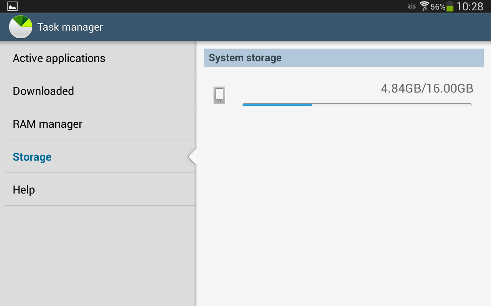Tap the Wi-Fi signal icon

(x=424, y=6)
